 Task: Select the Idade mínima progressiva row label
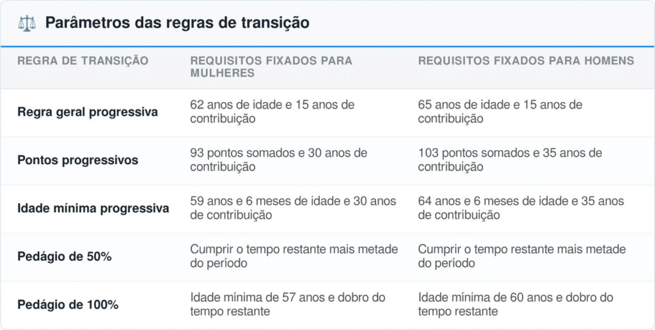[93, 208]
